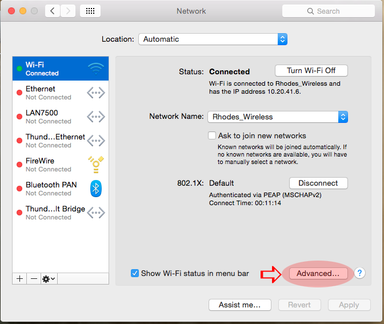This screenshot has width=384, height=324.
Task: Select FireWire service
Action: 61,165
